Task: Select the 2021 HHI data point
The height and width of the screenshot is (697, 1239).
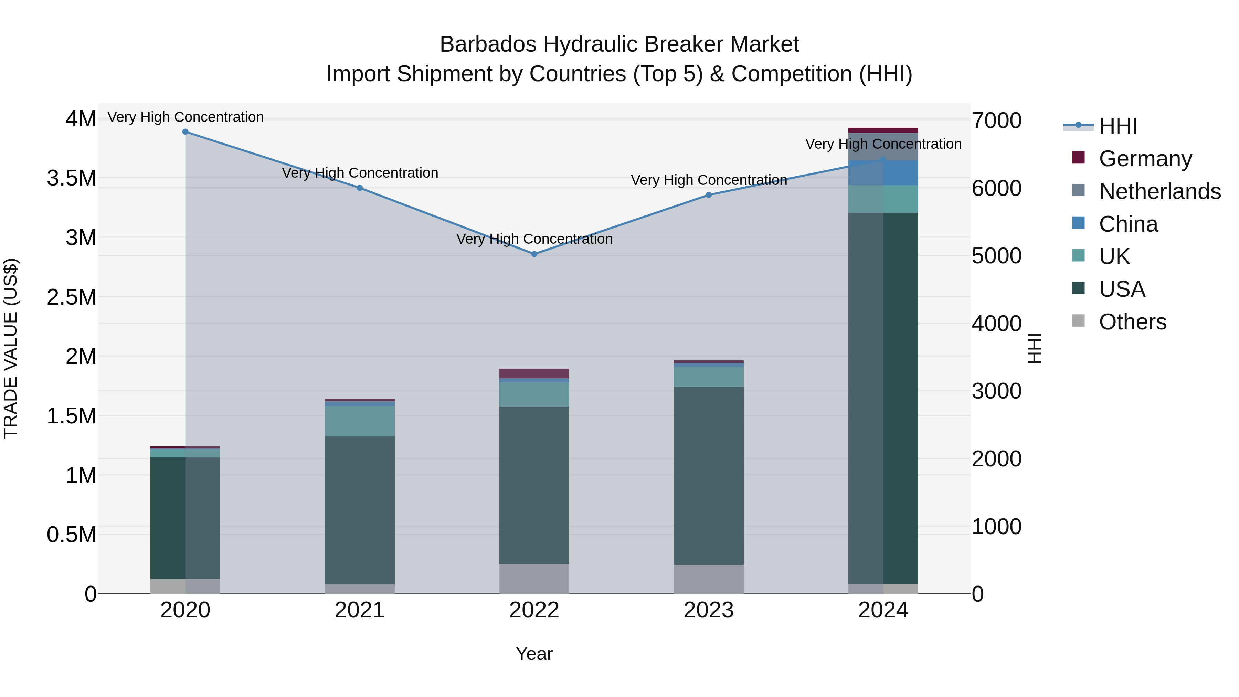Action: tap(360, 188)
